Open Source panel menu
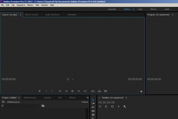Screen dimensions: 178x119 [21, 15]
